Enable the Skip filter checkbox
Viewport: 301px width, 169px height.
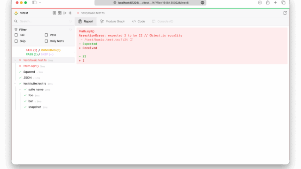(16, 41)
